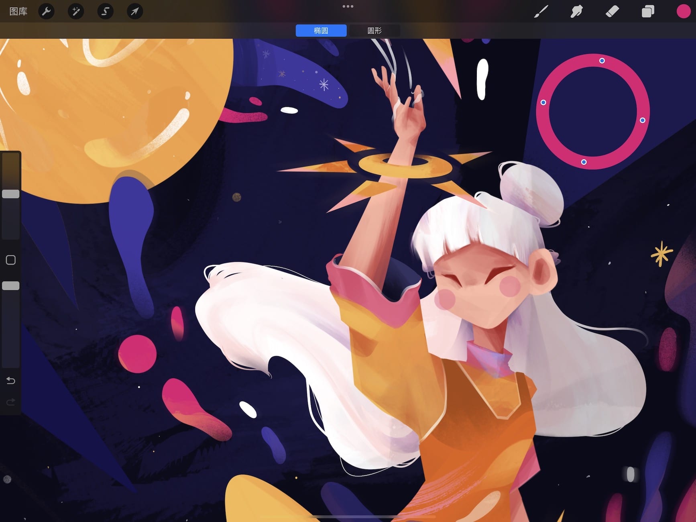Viewport: 696px width, 522px height.
Task: Select the Eraser tool
Action: point(612,11)
